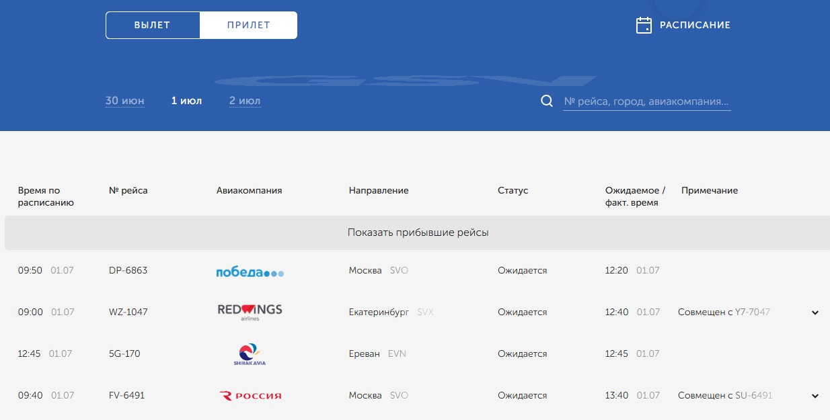Click flight number 5G-170
The image size is (830, 420).
(124, 353)
